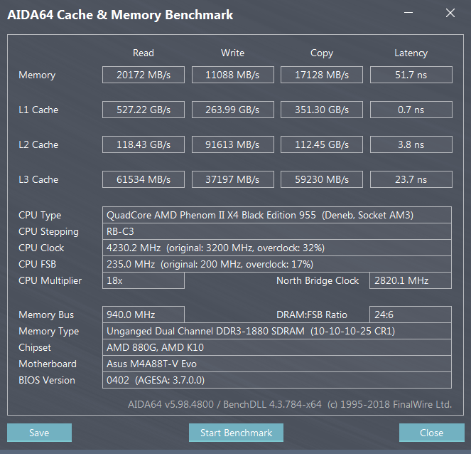Select Memory copy value 17128 MB/s
471x454 pixels.
click(322, 75)
